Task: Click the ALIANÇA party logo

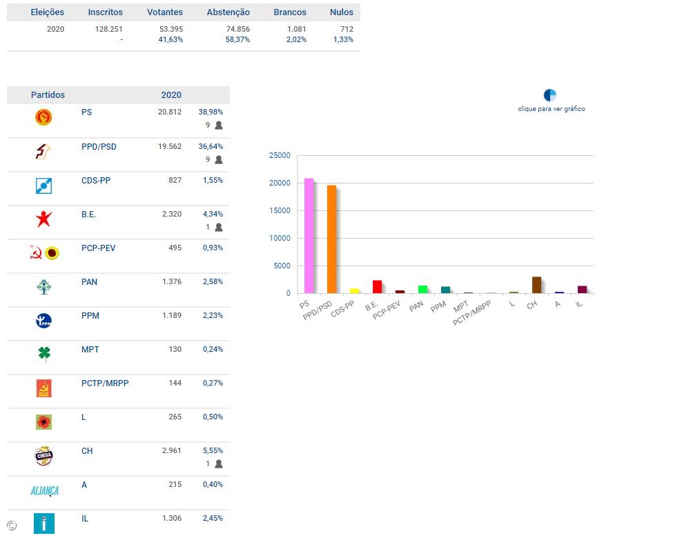Action: pyautogui.click(x=44, y=490)
